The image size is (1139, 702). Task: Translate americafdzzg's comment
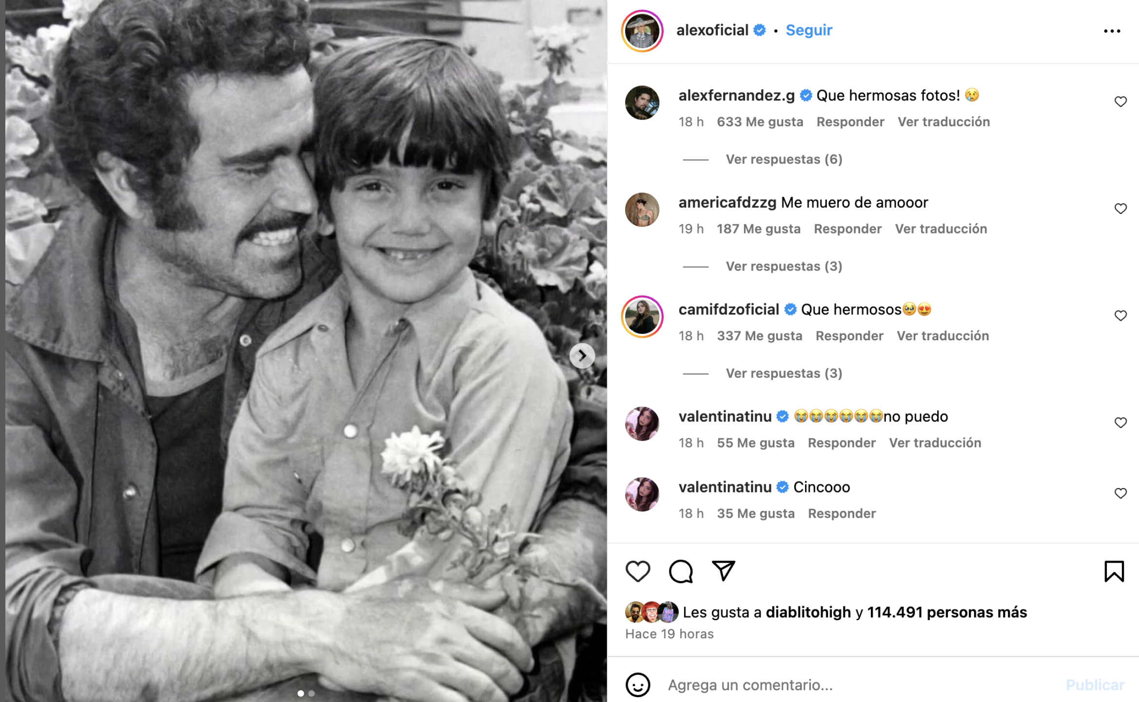[x=941, y=229]
